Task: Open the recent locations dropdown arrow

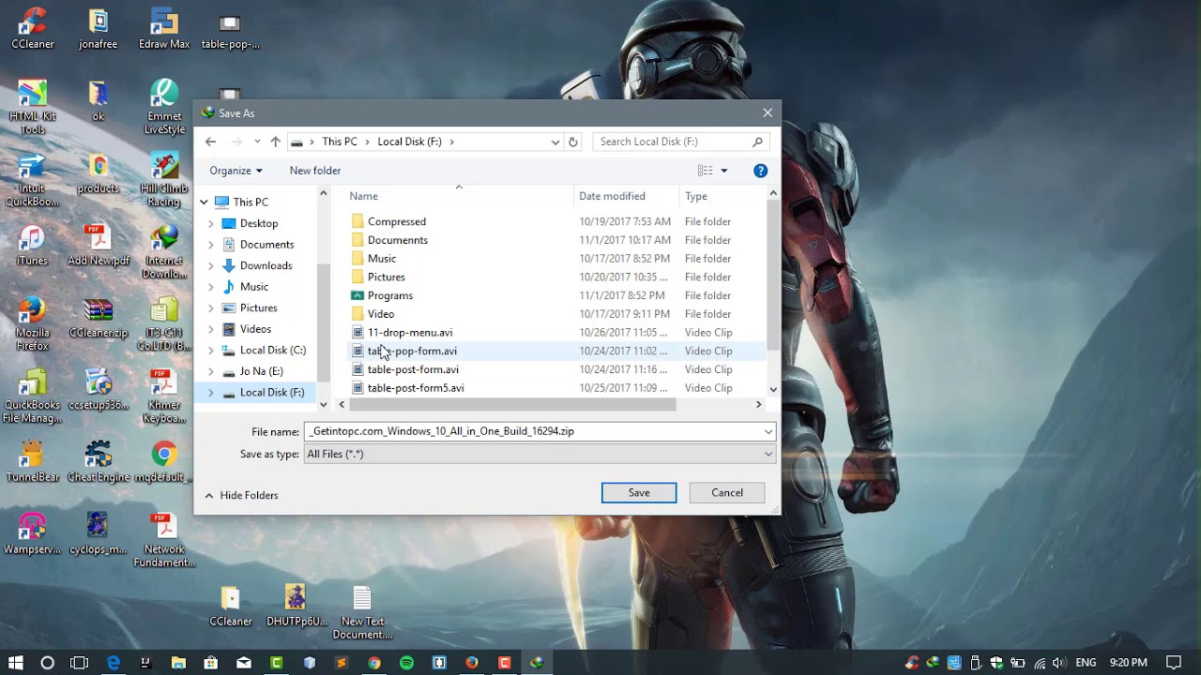Action: pos(256,142)
